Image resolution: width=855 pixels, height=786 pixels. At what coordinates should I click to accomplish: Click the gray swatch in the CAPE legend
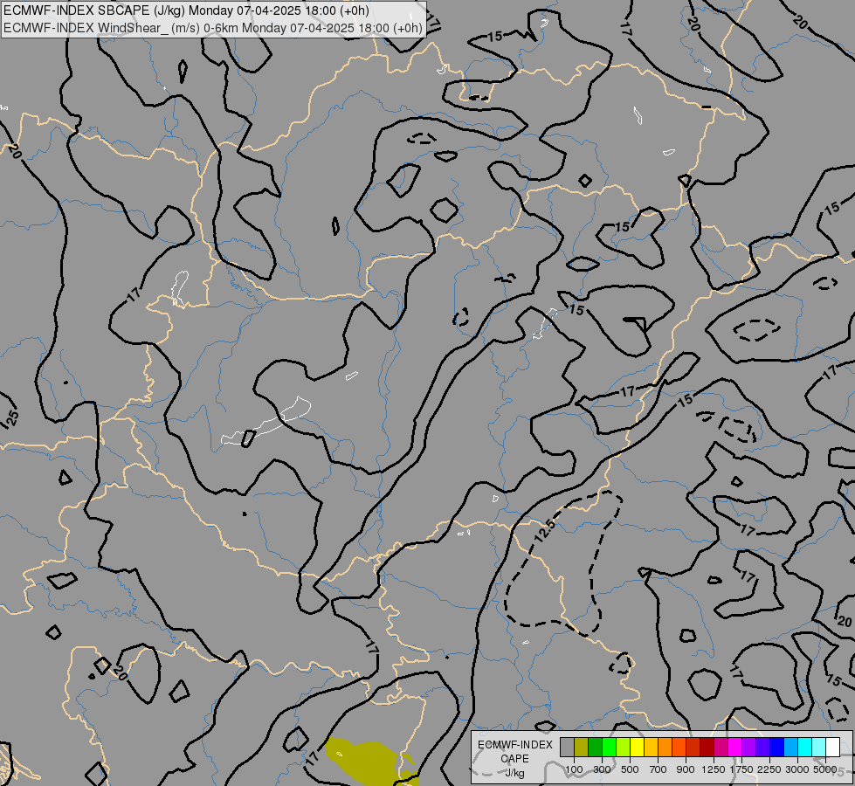[567, 747]
